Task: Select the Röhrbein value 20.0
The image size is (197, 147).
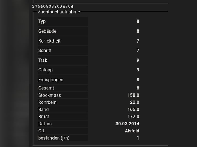Action: pos(135,102)
